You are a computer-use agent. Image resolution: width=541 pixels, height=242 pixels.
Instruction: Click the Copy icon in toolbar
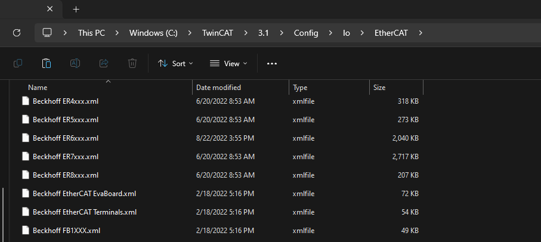[18, 63]
